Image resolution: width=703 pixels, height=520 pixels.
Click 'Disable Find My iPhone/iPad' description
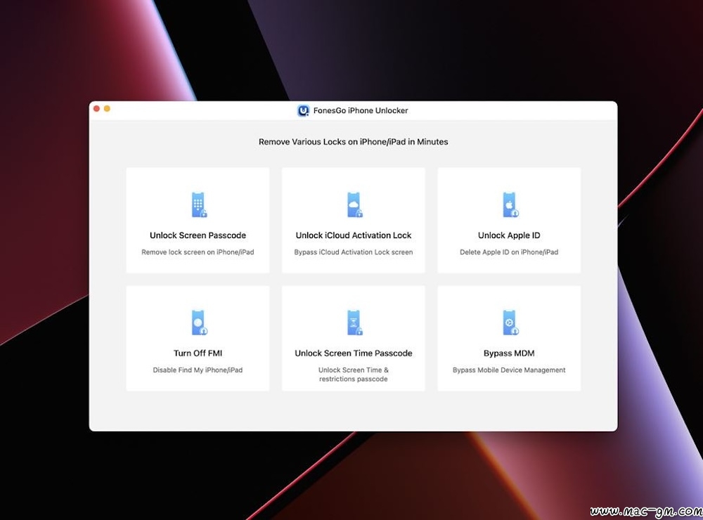point(198,370)
